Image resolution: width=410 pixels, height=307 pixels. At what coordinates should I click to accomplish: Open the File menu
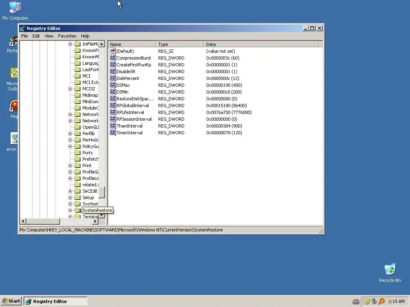(x=24, y=36)
